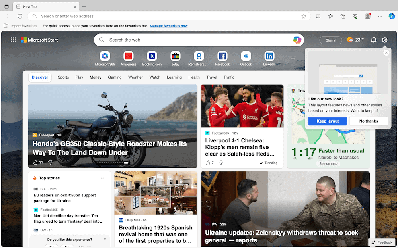
Task: Switch to the Learning tab
Action: [174, 77]
